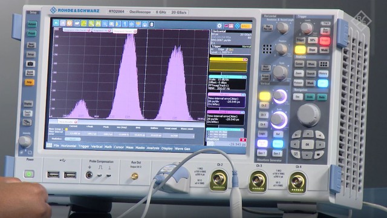The height and width of the screenshot is (218, 387).
Task: Push the History button
Action: 323,74
